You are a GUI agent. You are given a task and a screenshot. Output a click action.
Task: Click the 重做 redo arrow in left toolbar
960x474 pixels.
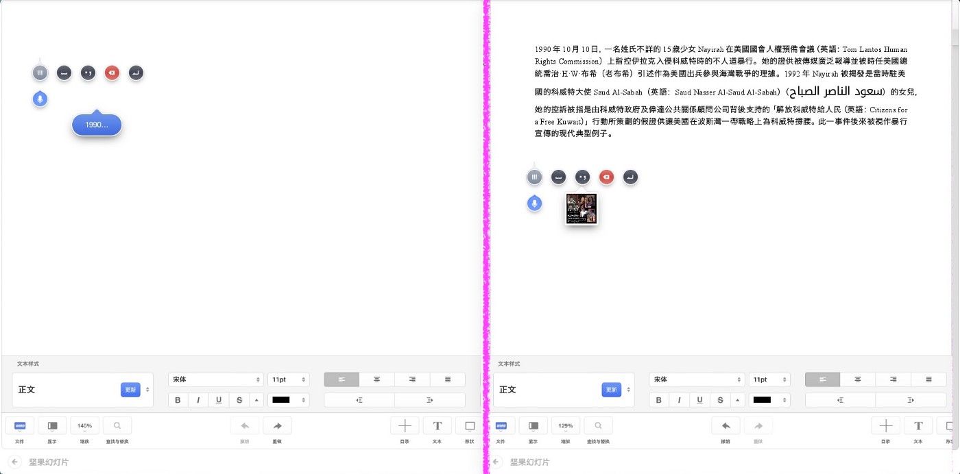click(277, 425)
